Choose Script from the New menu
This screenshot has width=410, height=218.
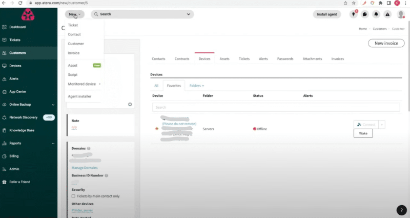[x=73, y=74]
